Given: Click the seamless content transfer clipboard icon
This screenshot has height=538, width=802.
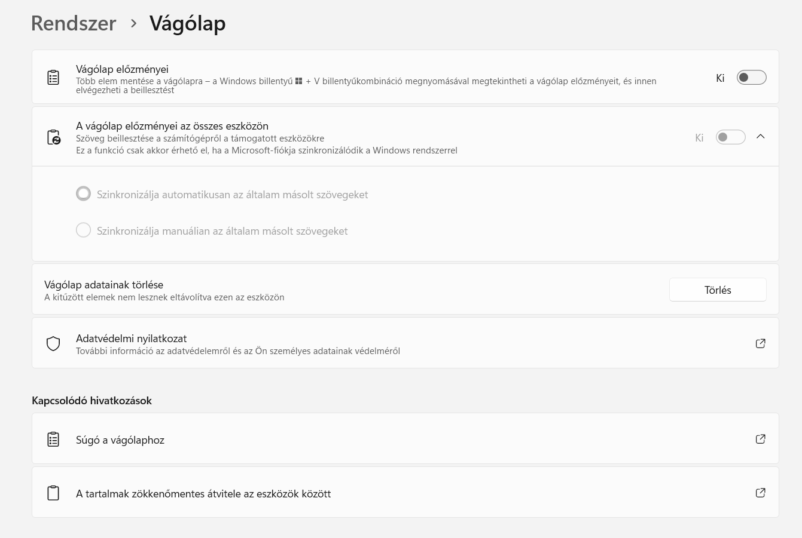Looking at the screenshot, I should click(53, 493).
